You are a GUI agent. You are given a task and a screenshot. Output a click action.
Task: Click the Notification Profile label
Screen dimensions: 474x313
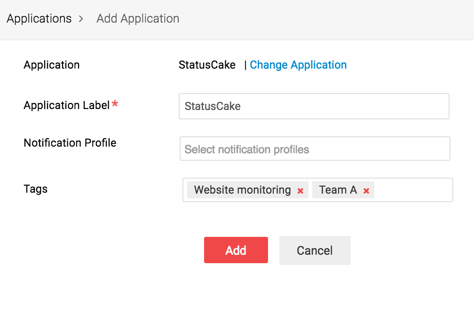pyautogui.click(x=70, y=142)
